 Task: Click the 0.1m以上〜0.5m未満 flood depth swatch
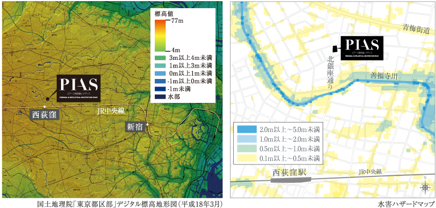pyautogui.click(x=246, y=158)
